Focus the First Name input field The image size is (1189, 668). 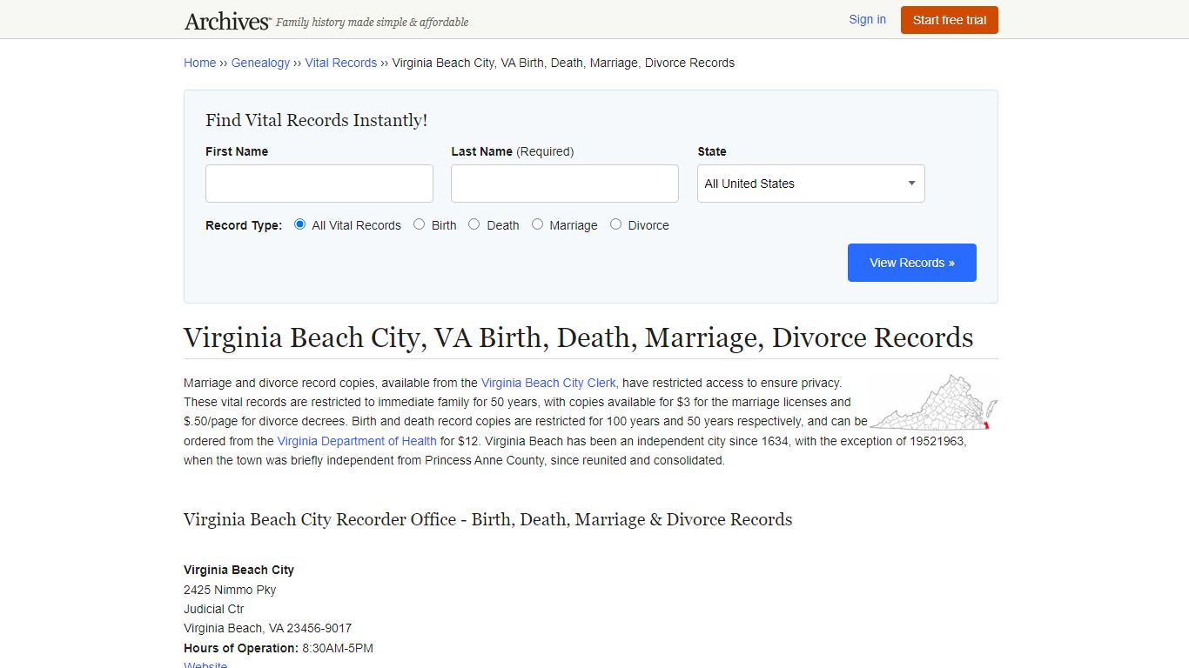319,184
